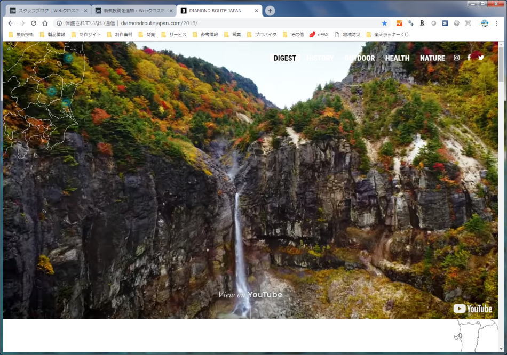Click the Rakuten R extension icon
This screenshot has width=507, height=355.
coord(422,23)
